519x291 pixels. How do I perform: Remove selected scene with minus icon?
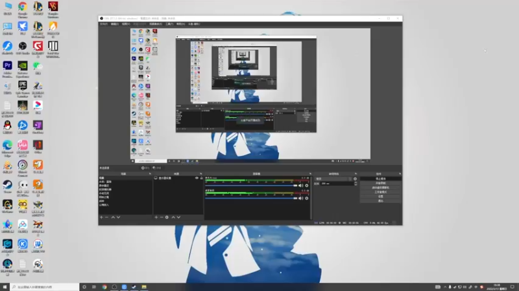tap(106, 217)
